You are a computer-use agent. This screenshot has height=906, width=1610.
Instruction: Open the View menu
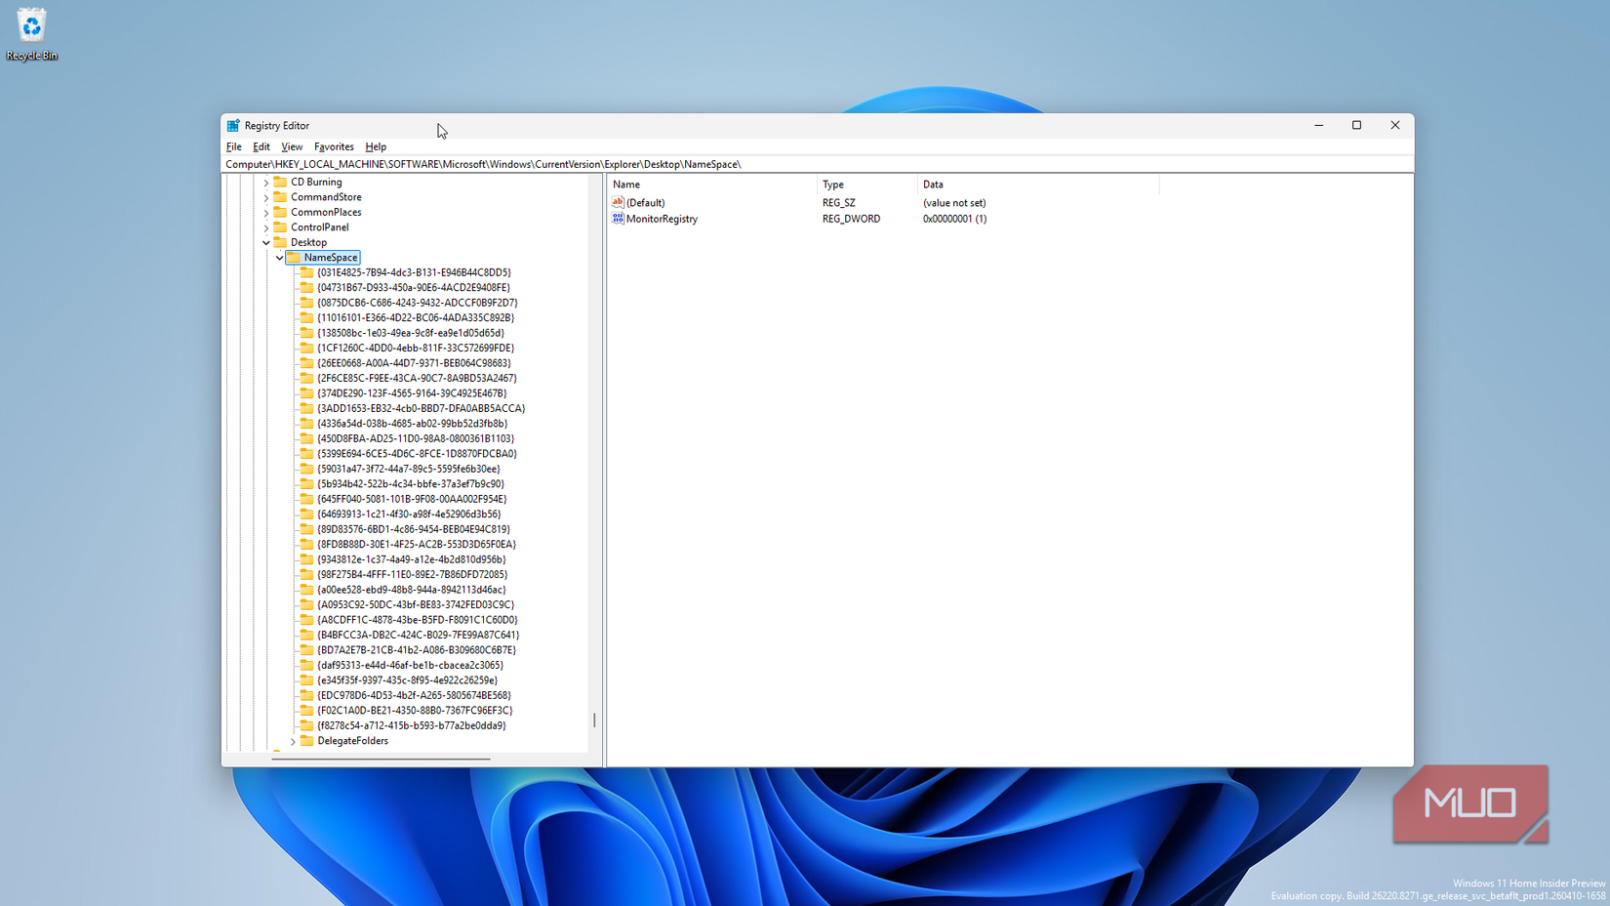coord(291,146)
